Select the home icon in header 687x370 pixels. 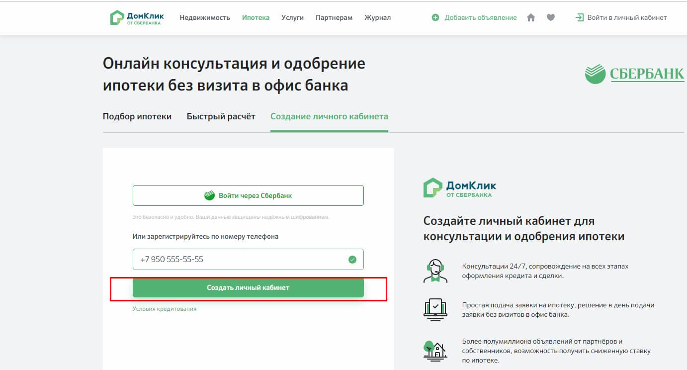click(x=531, y=17)
